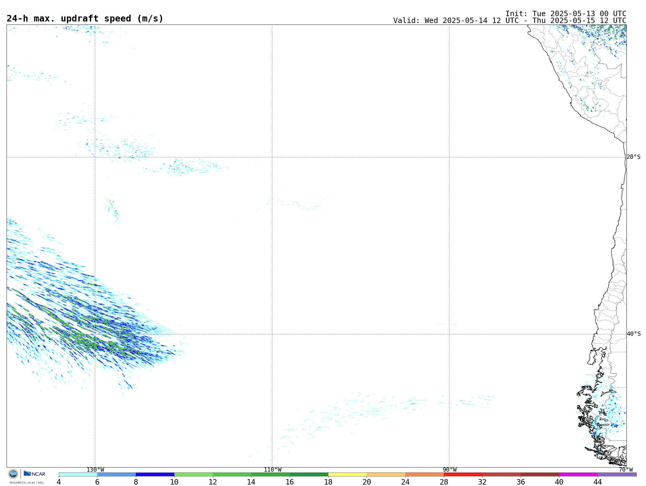Image resolution: width=646 pixels, height=486 pixels.
Task: Click the colorbar tick label 8
Action: point(136,482)
